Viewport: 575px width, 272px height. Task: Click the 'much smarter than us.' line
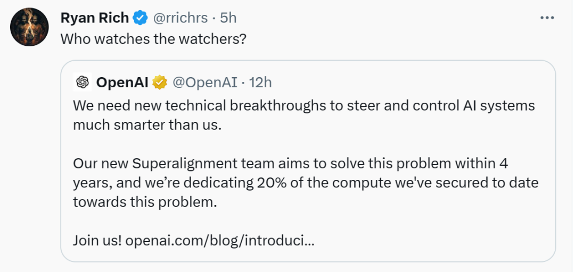pyautogui.click(x=148, y=125)
